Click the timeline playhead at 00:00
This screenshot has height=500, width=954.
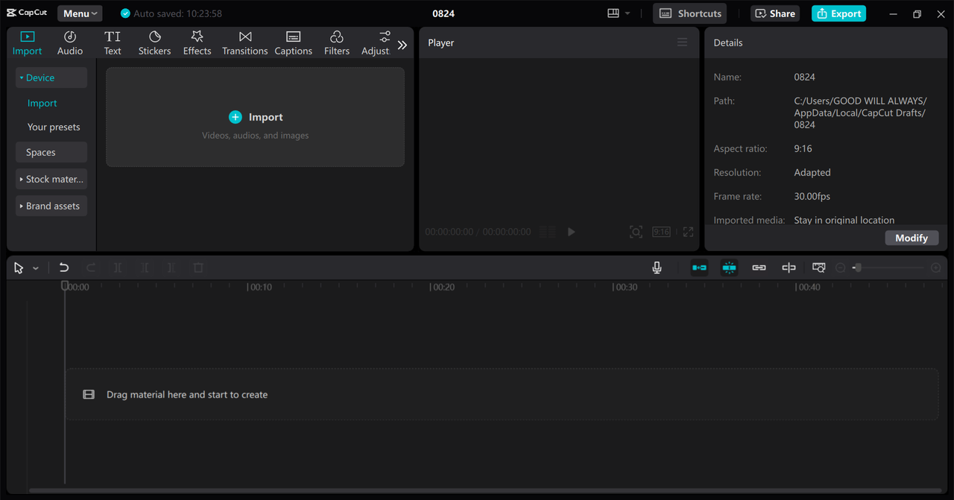[65, 286]
